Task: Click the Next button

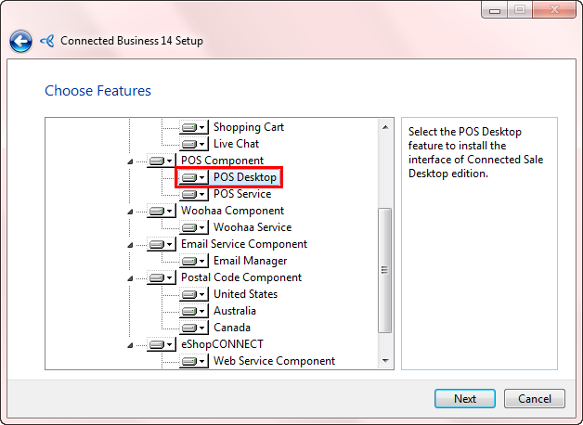Action: [465, 399]
